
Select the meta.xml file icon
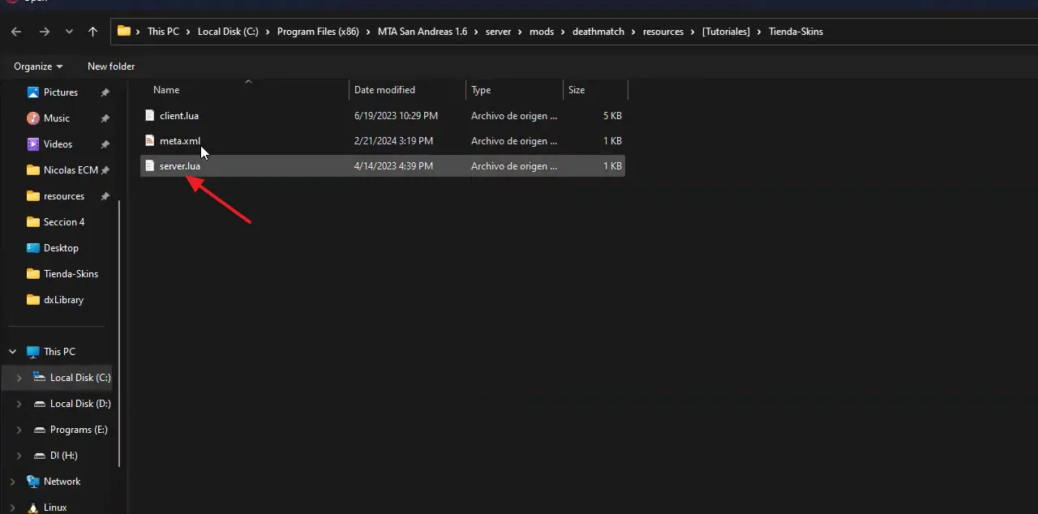tap(149, 141)
